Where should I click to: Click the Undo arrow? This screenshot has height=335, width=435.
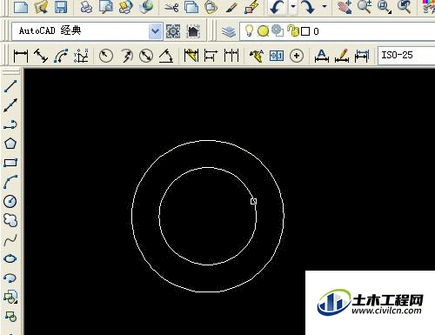[277, 6]
